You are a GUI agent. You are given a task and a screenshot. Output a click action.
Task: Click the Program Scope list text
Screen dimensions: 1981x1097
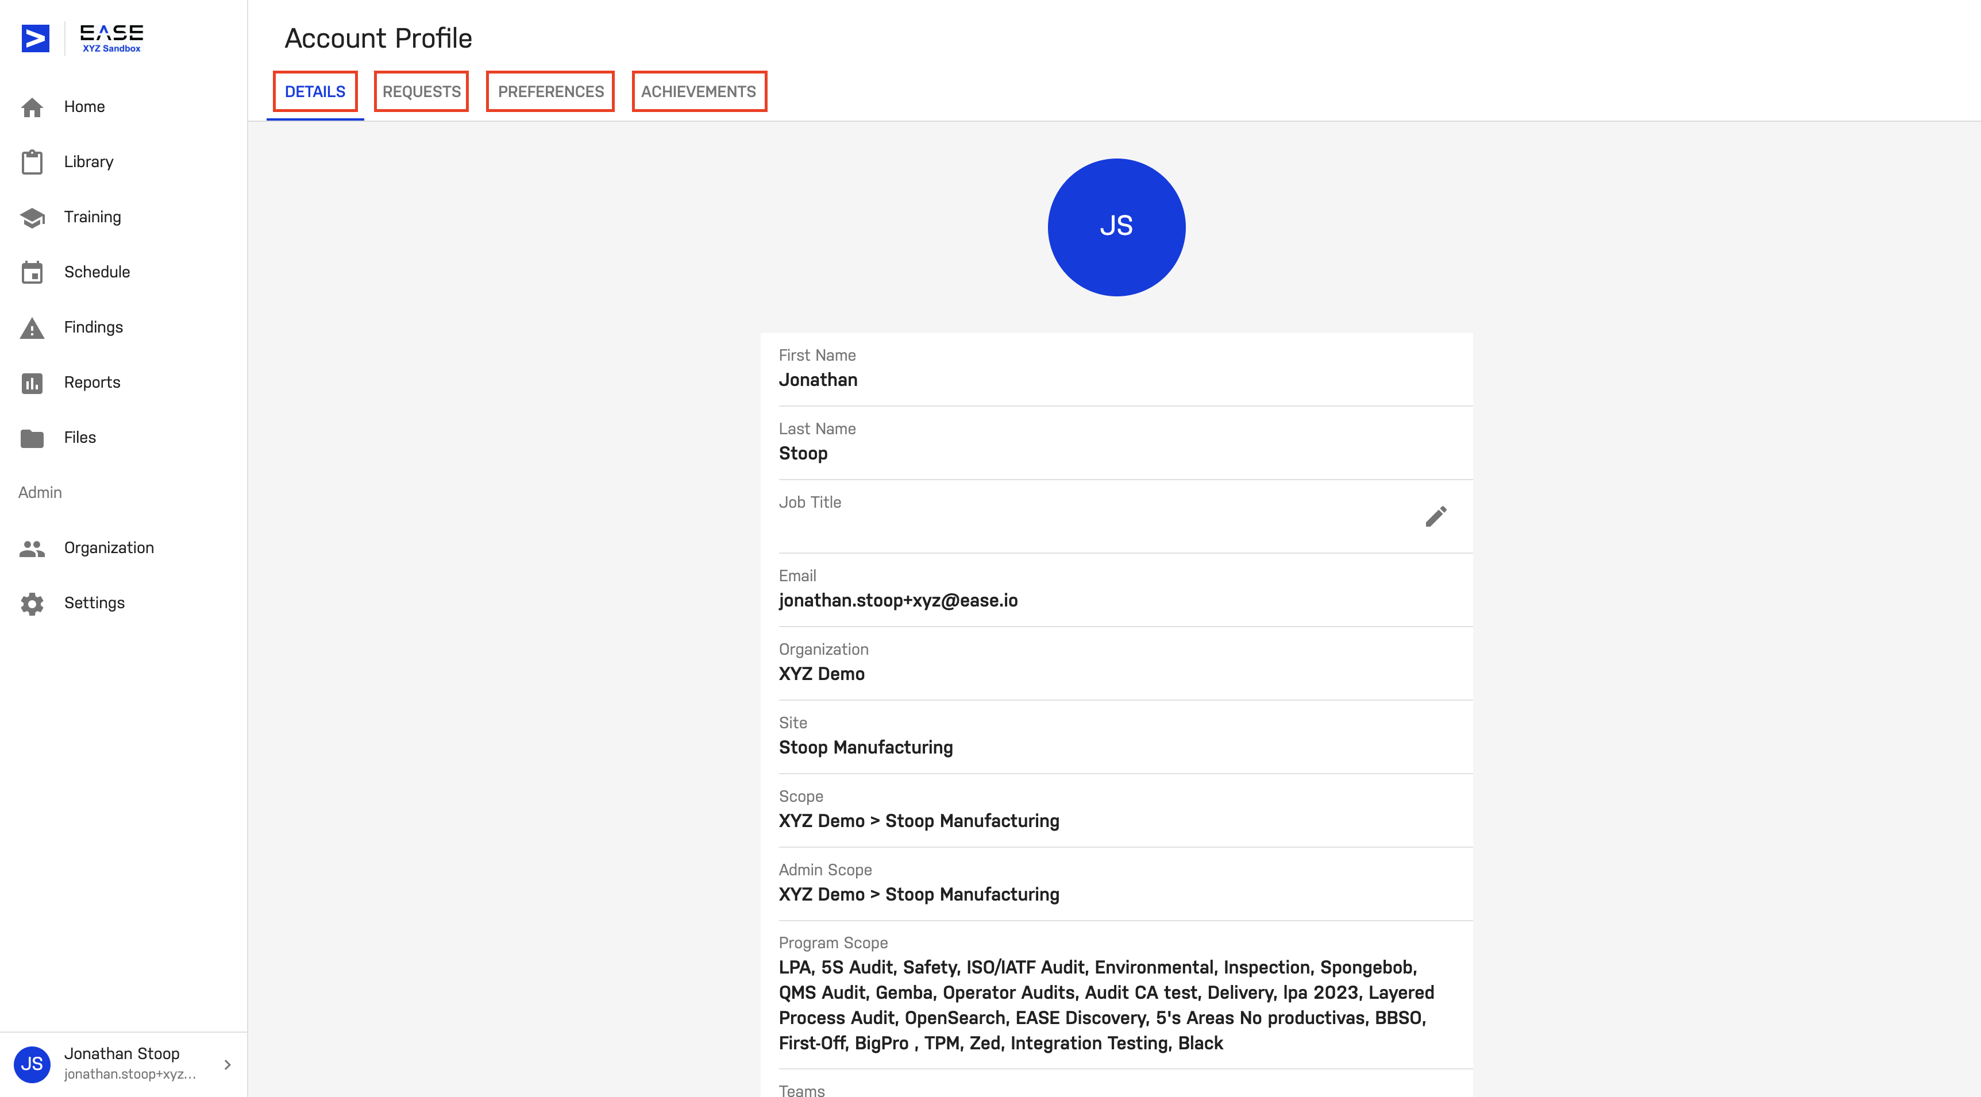coord(1106,1005)
